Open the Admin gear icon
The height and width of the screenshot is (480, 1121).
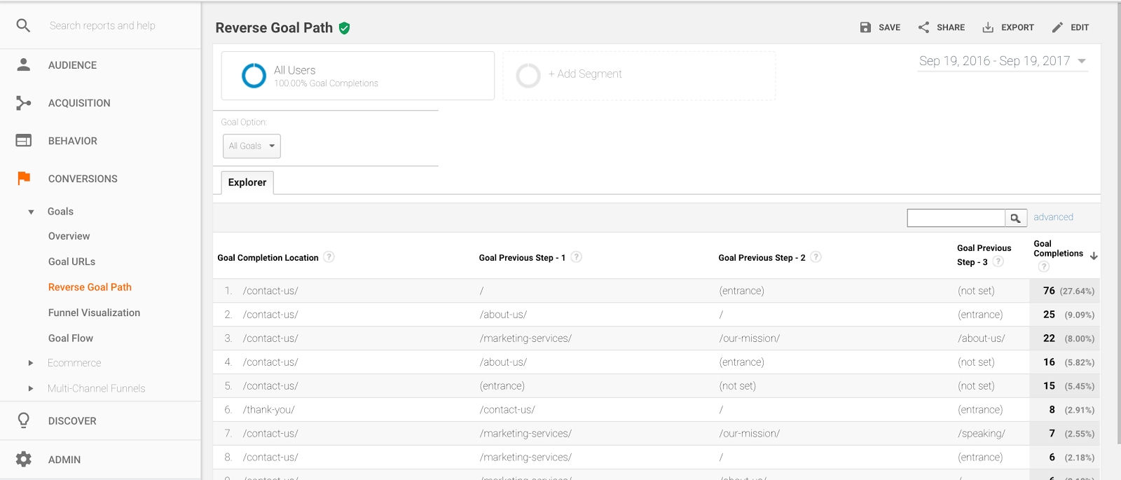tap(23, 459)
